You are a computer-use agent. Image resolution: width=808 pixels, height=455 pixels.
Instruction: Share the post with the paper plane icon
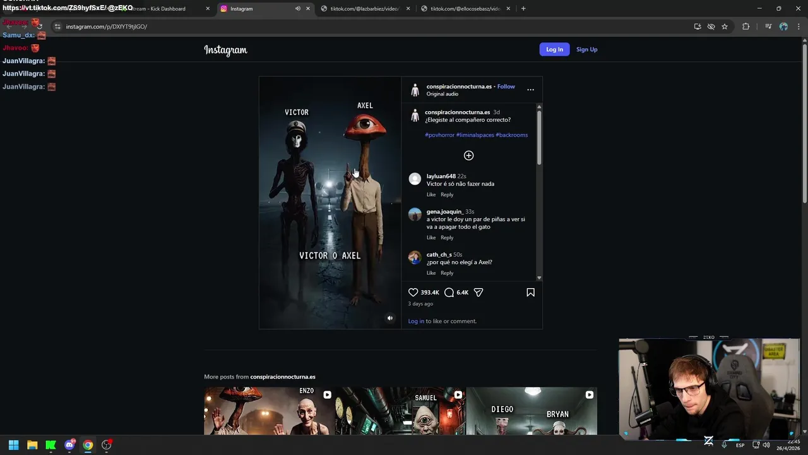click(478, 293)
